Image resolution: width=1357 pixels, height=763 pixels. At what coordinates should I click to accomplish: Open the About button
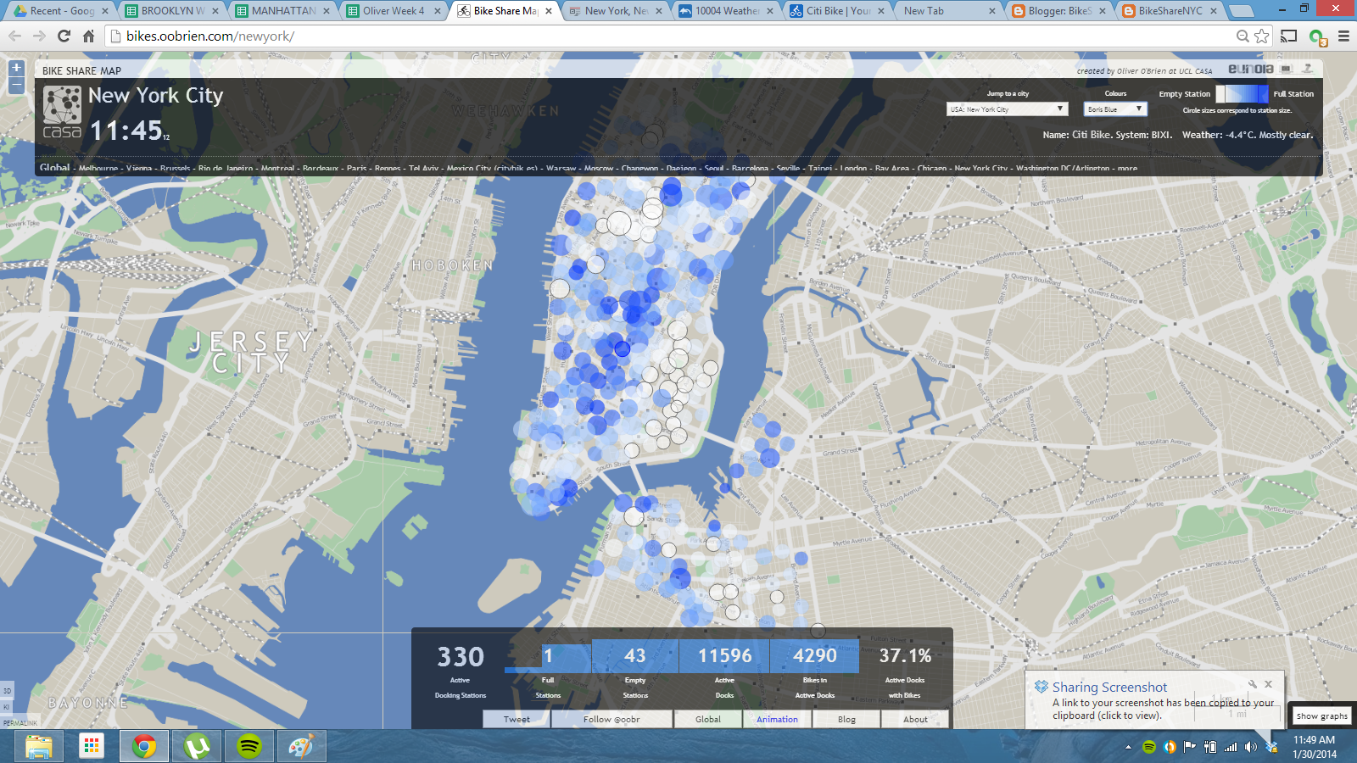(x=915, y=719)
